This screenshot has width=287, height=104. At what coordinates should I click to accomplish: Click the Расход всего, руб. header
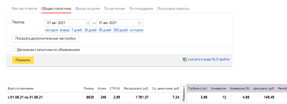(136, 88)
